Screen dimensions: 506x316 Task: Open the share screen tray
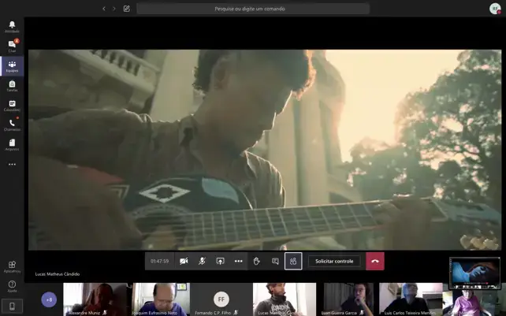(220, 261)
